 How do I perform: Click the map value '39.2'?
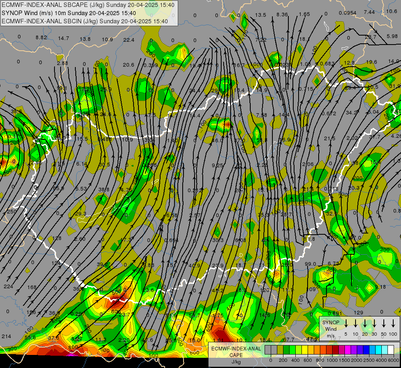[x=102, y=265]
